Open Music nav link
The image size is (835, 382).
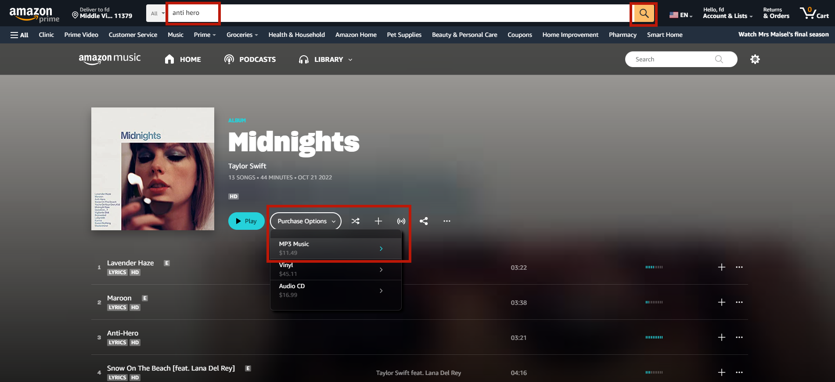coord(176,35)
